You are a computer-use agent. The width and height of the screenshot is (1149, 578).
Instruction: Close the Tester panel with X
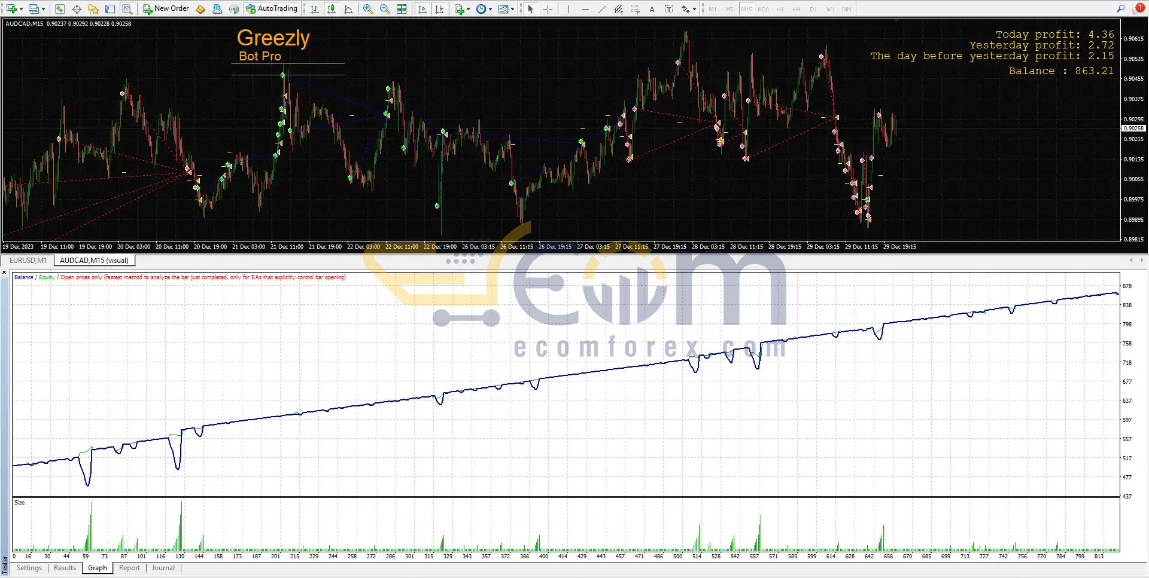click(x=4, y=273)
